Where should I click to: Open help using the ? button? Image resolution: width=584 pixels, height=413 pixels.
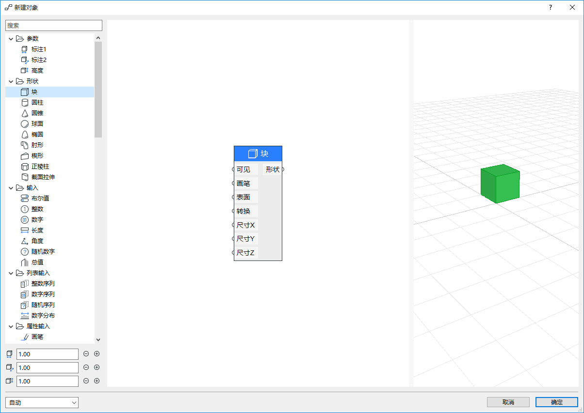[x=550, y=7]
